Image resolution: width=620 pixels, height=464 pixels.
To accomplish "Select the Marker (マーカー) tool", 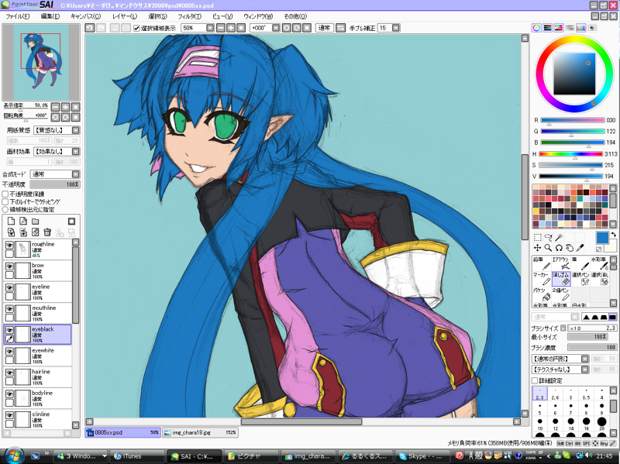I will pos(541,279).
